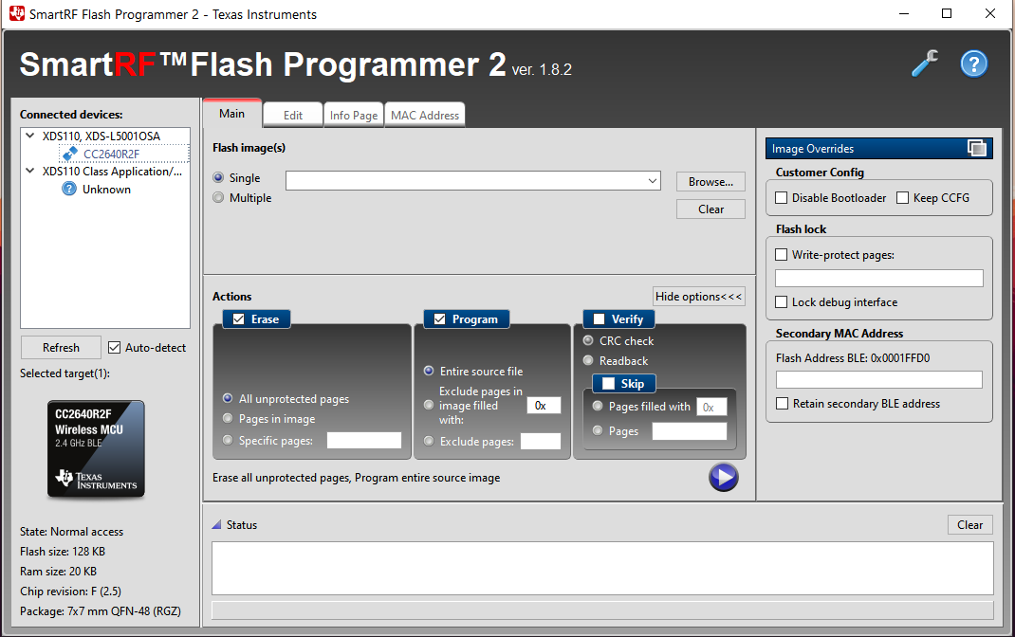Click 'Chip revision: F (2.5)' text
Screen dimensions: 1015x637
(x=70, y=591)
